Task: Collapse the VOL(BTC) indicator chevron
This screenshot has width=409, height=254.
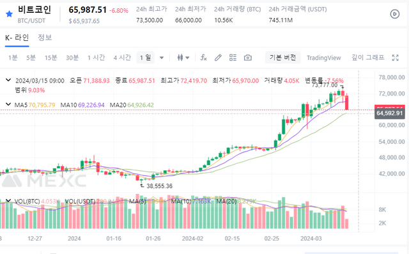Action: point(8,200)
